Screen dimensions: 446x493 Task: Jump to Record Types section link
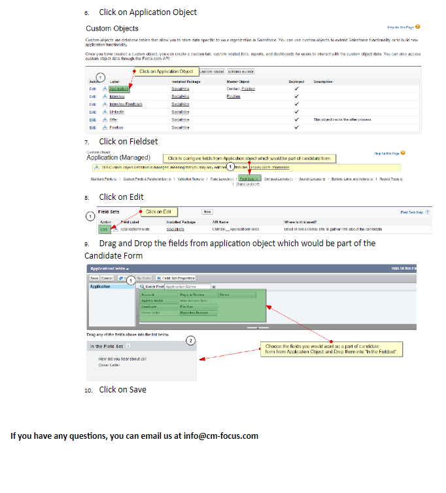click(x=391, y=179)
